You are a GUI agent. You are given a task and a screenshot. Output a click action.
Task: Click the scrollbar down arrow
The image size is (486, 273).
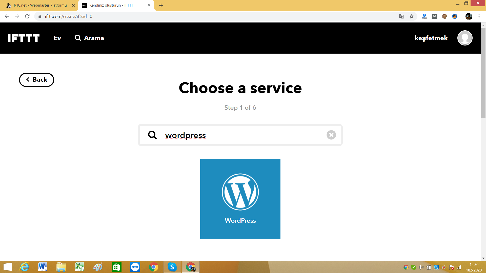point(483,258)
